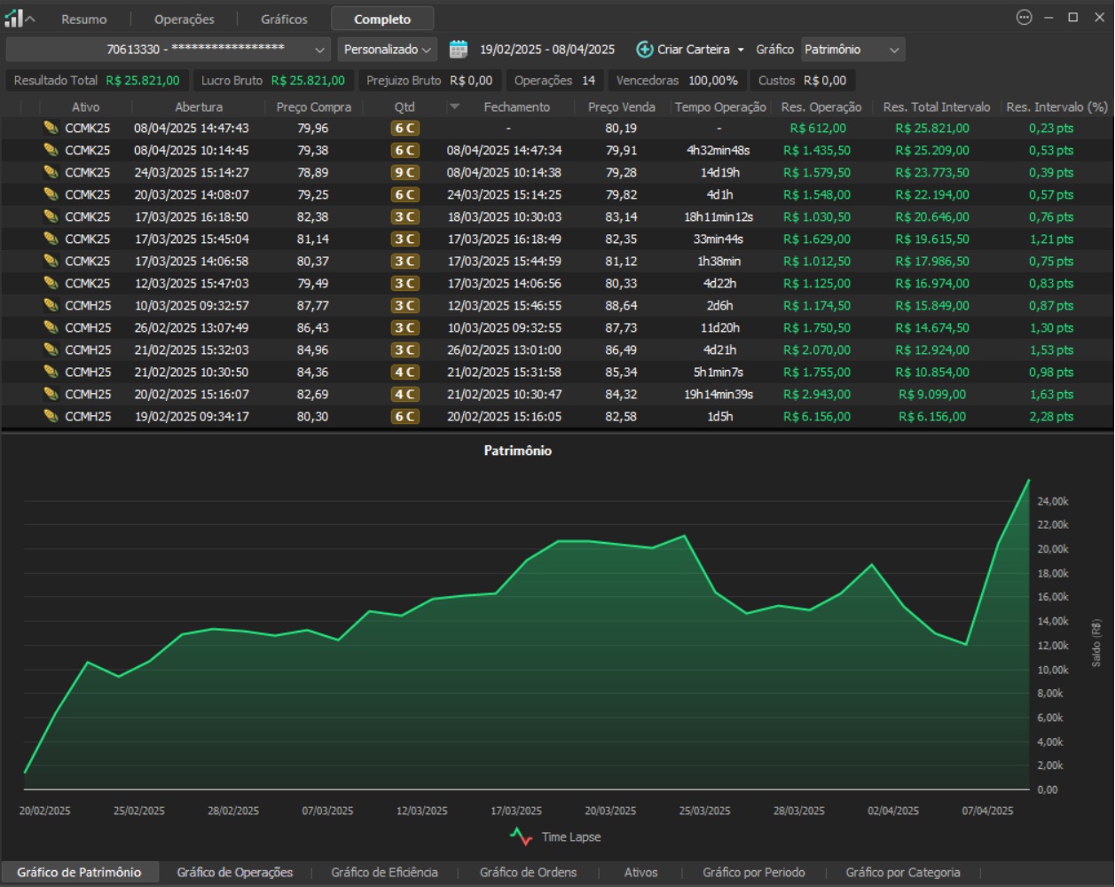
Task: Select the Gráfico por Periodo tab
Action: (754, 872)
